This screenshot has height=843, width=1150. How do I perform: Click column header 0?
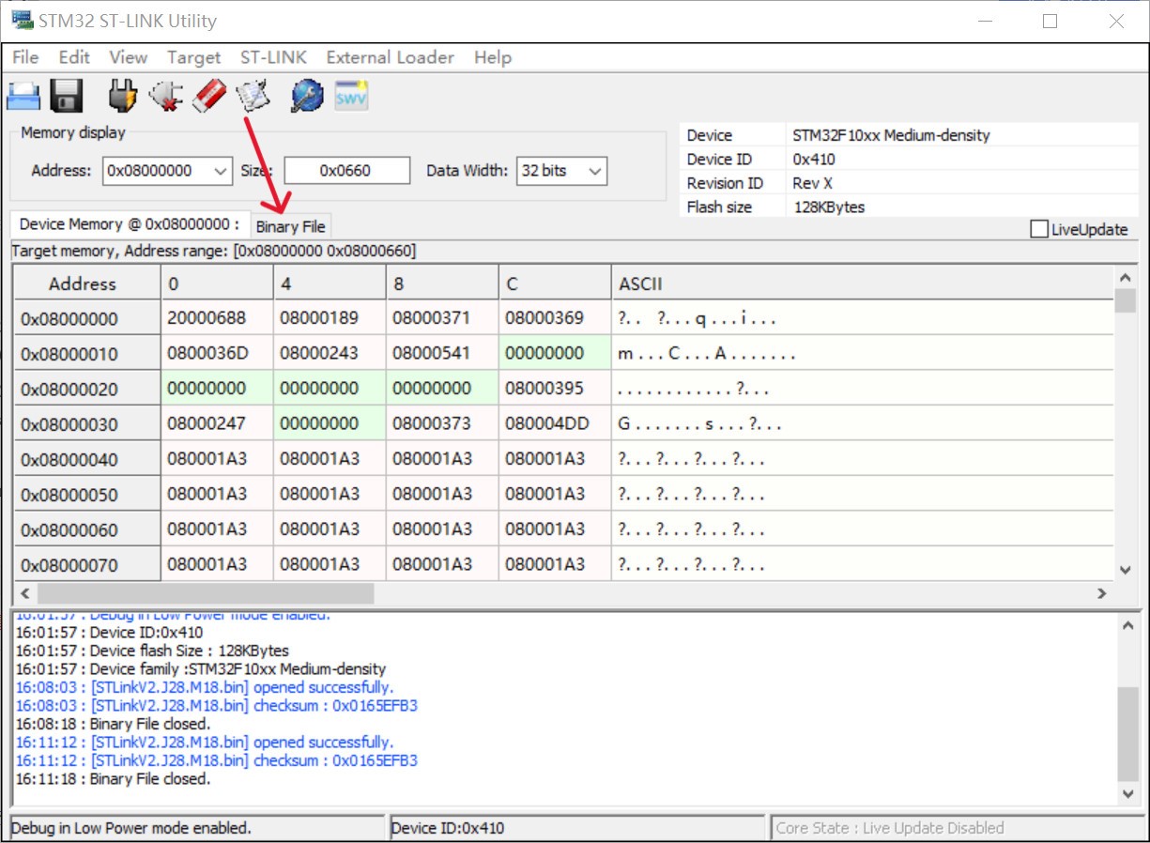(x=217, y=284)
